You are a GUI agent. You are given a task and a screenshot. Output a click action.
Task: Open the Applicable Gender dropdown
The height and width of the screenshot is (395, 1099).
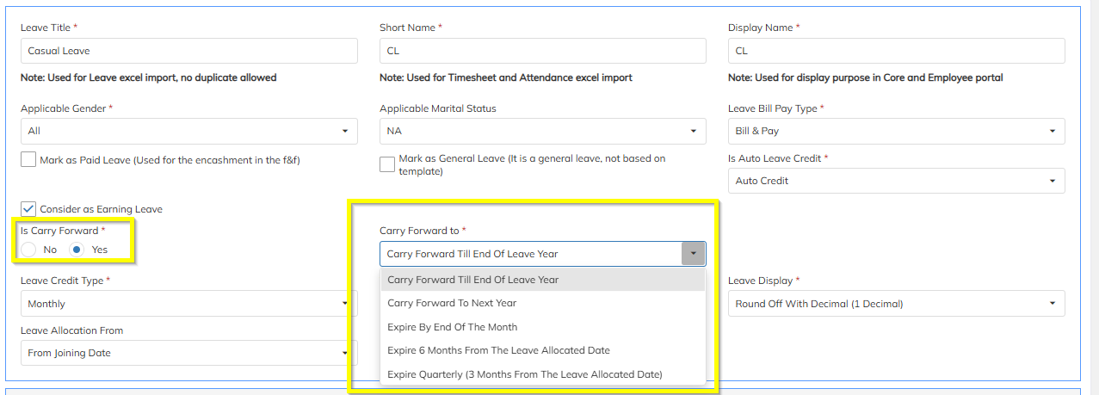point(188,131)
